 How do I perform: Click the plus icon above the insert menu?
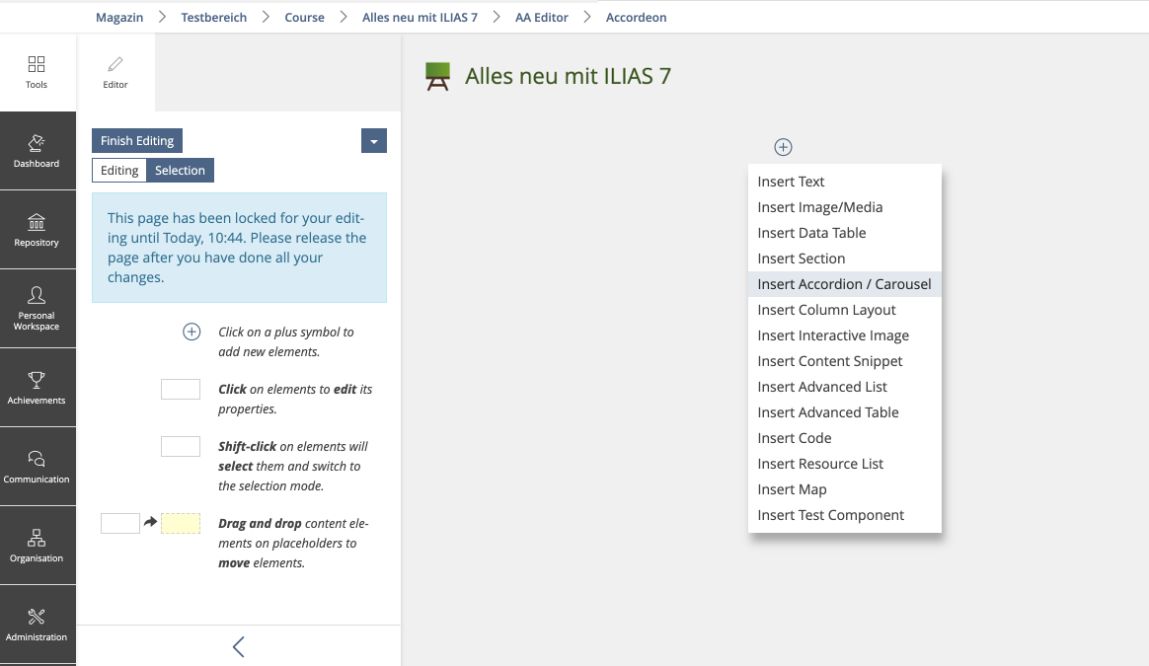pyautogui.click(x=783, y=147)
